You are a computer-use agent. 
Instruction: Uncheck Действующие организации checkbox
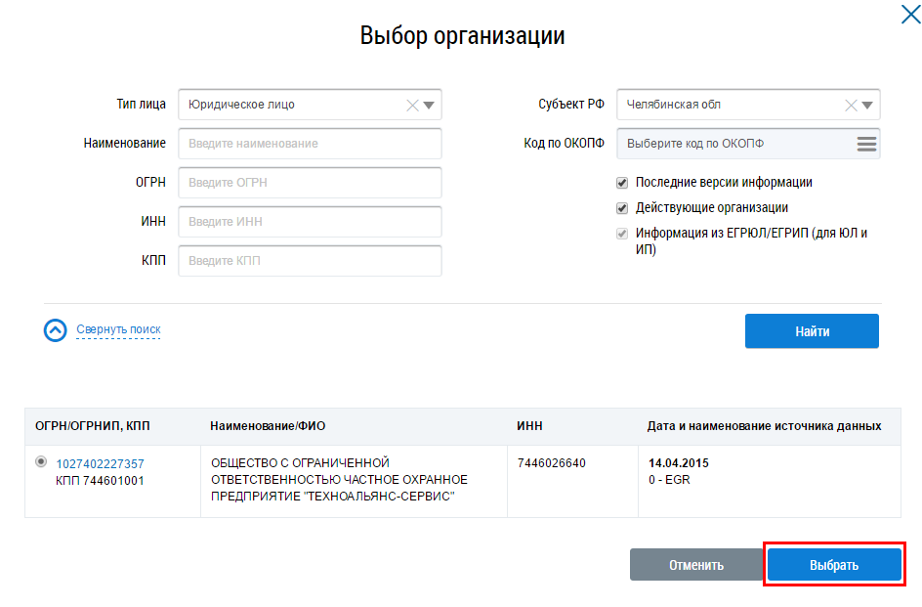point(622,208)
